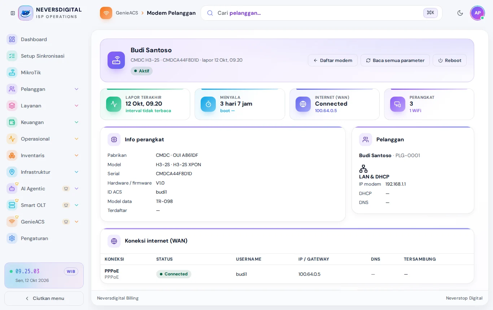The height and width of the screenshot is (310, 493).
Task: Click the Inventaris boxes icon
Action: (12, 155)
